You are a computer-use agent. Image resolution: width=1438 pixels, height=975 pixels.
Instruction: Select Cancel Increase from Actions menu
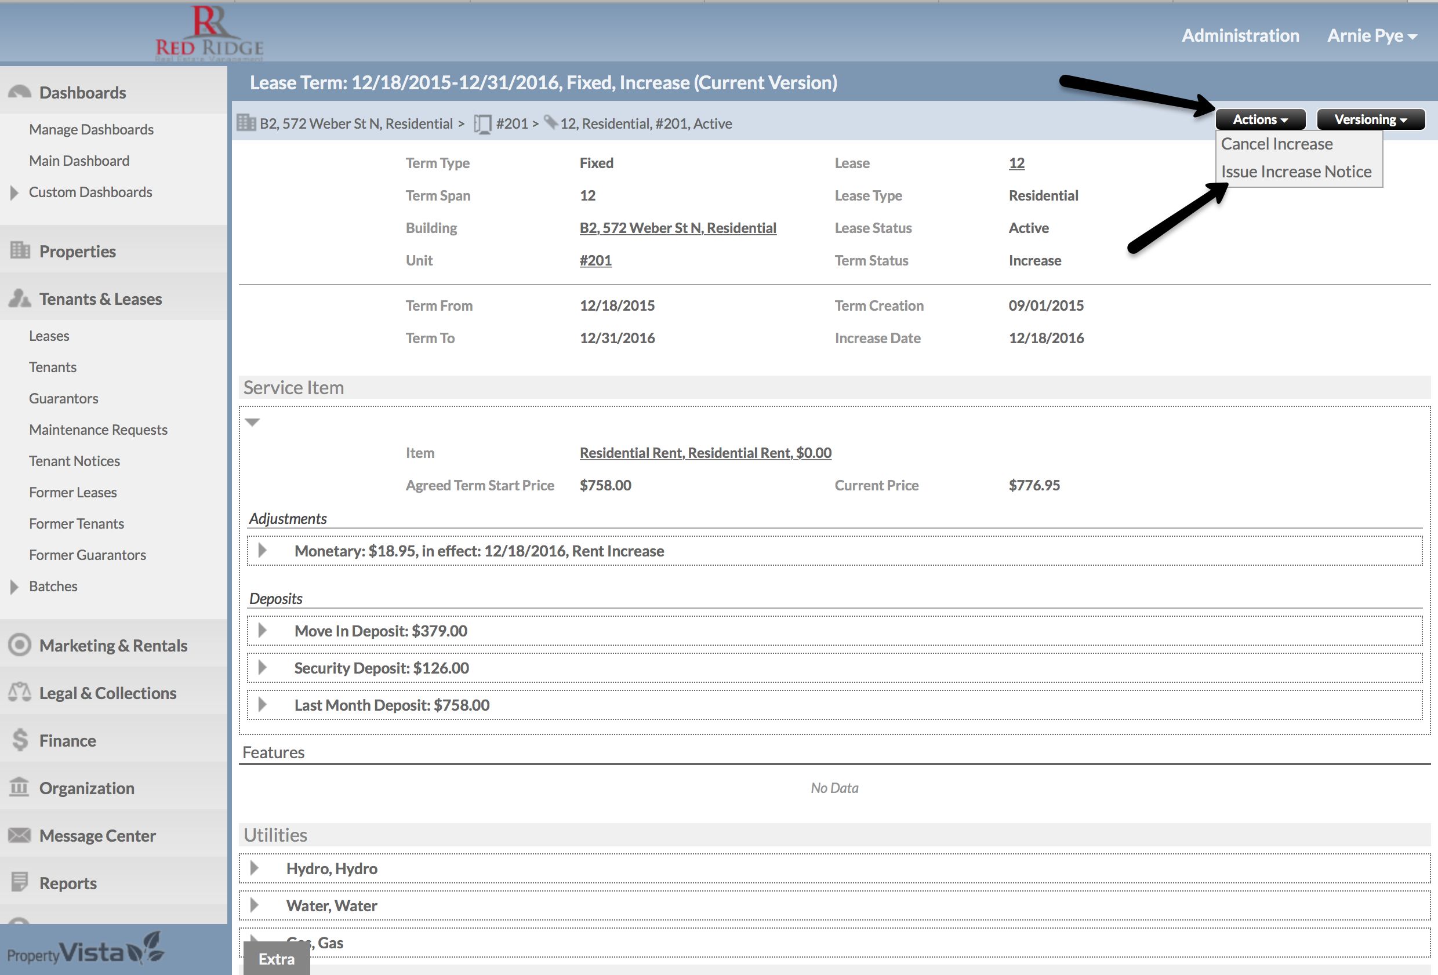[1276, 144]
